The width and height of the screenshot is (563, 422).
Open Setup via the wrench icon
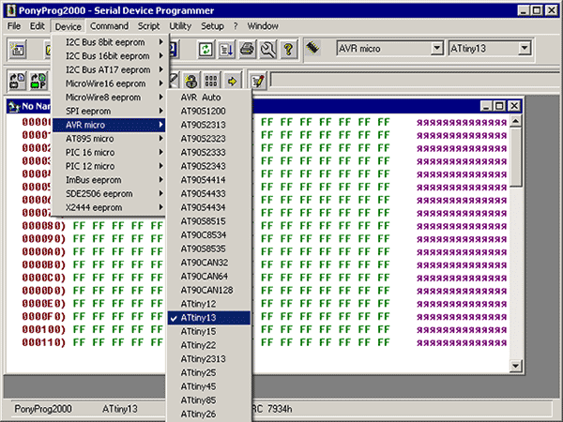point(267,49)
